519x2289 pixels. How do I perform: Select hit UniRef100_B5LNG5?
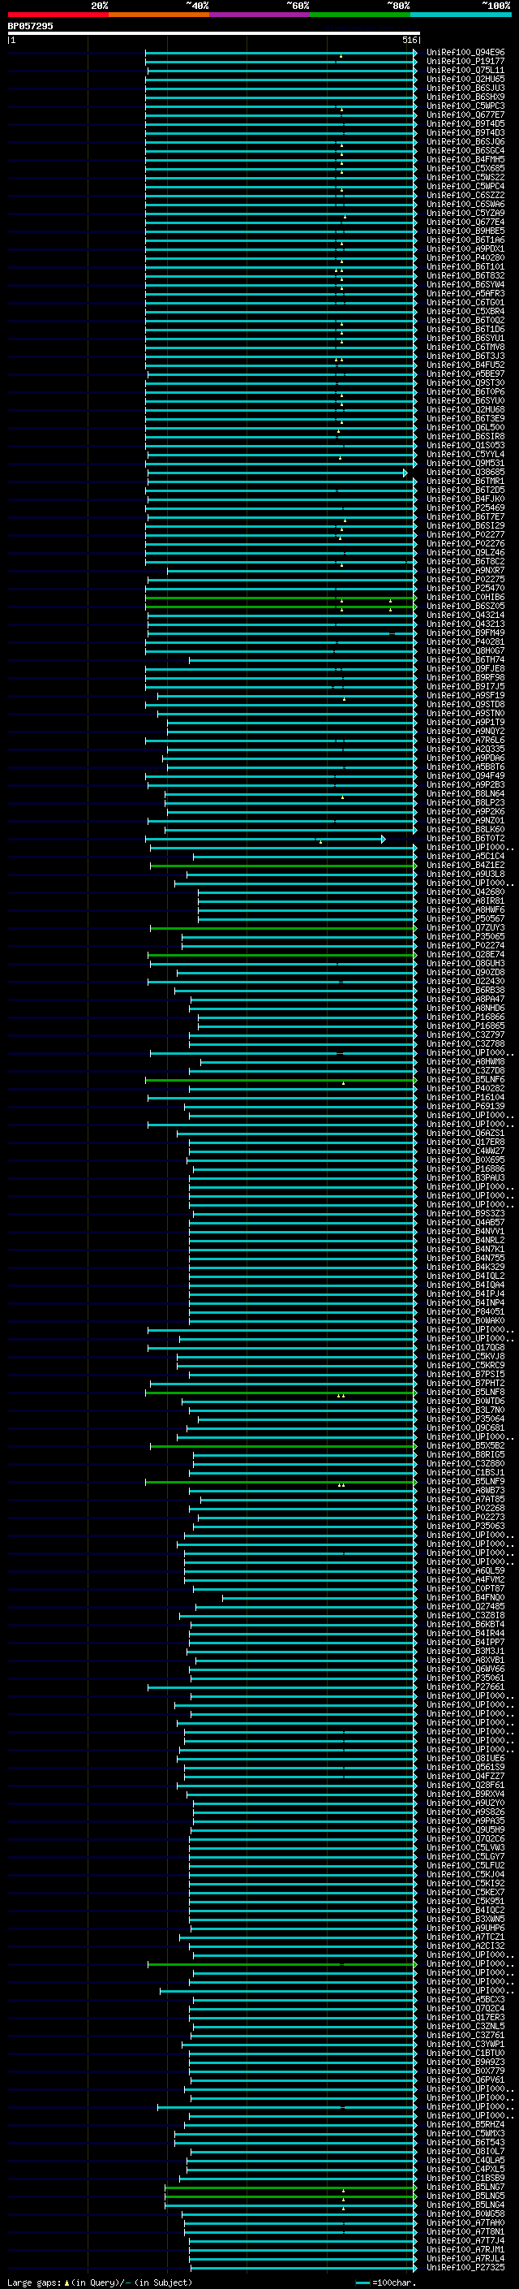point(465,2196)
